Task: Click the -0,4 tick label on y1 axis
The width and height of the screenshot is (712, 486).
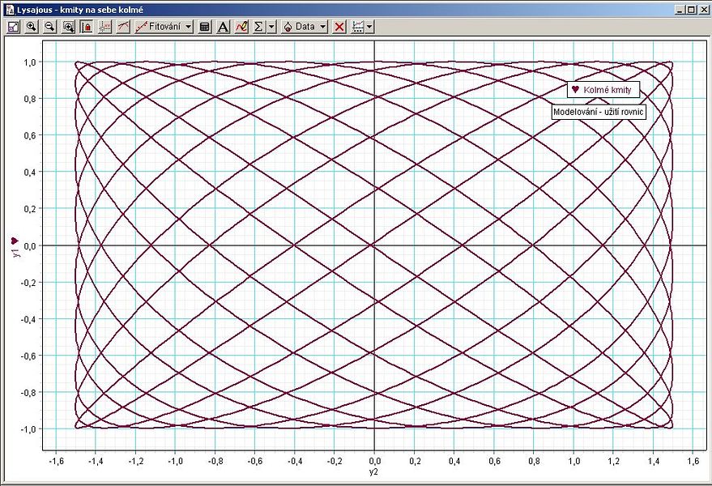Action: 28,319
